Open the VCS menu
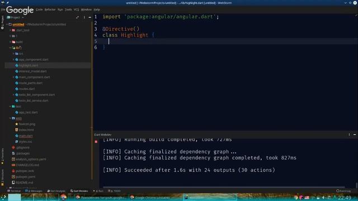The image size is (358, 201). (76, 9)
